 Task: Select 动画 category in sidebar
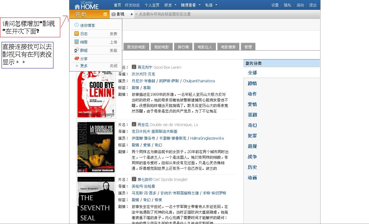pyautogui.click(x=252, y=178)
